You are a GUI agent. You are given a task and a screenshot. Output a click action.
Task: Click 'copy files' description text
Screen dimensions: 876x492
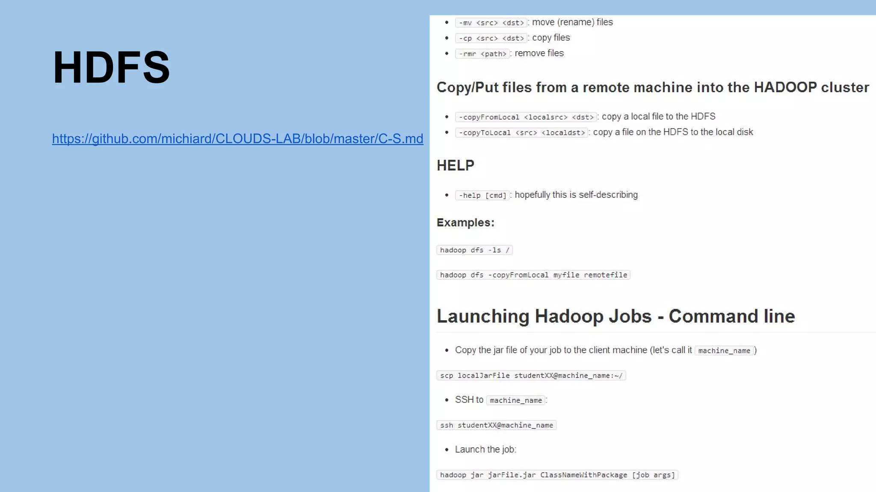click(551, 38)
